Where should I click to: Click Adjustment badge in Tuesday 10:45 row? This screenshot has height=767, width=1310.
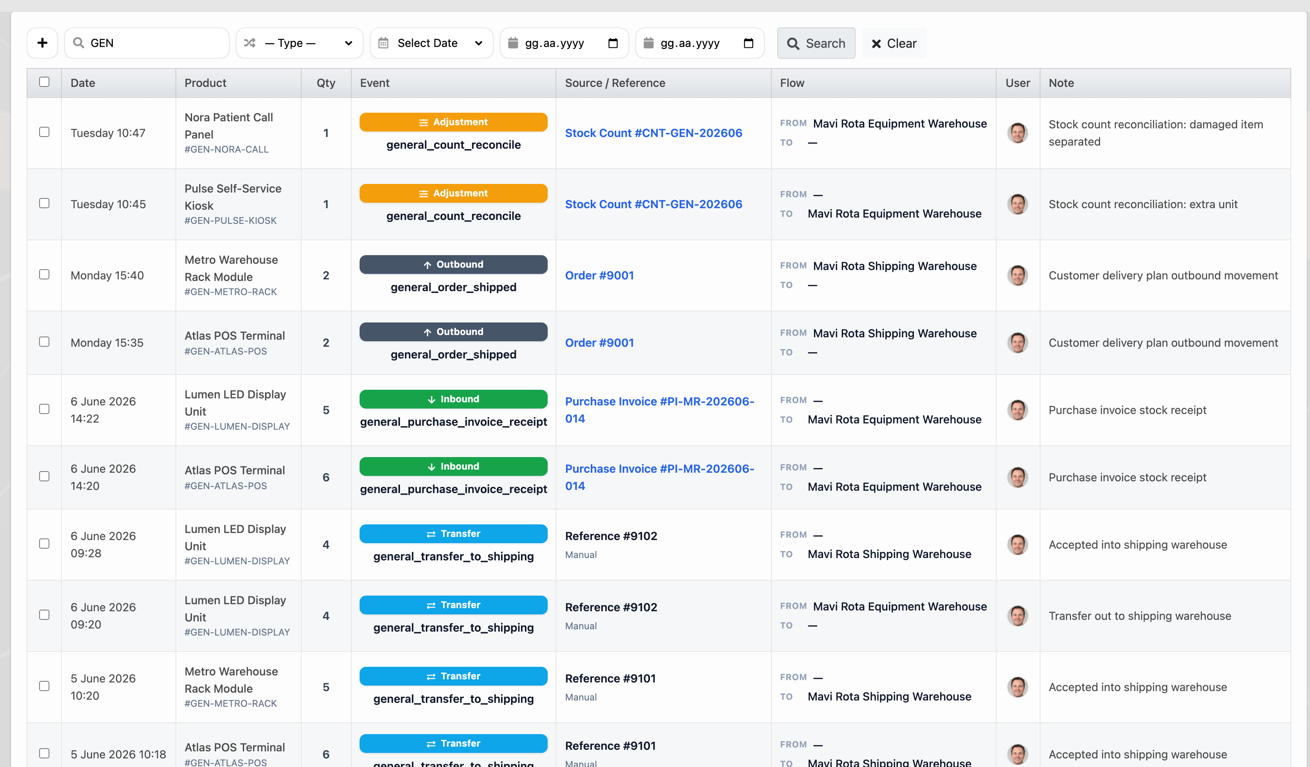(453, 193)
